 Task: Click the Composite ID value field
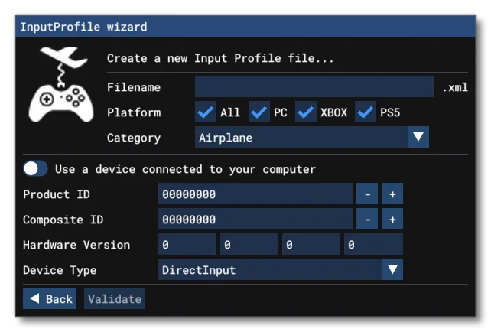[255, 219]
